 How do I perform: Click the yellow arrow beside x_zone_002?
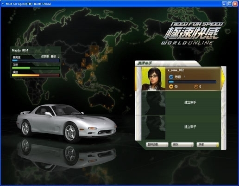point(223,79)
